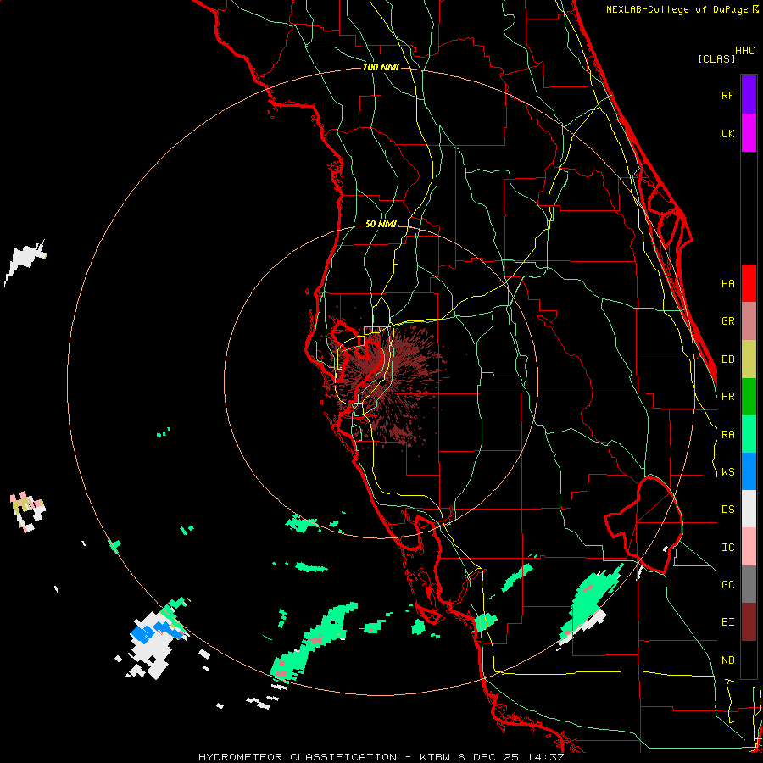Click the "100 NMI" range ring label

click(381, 67)
